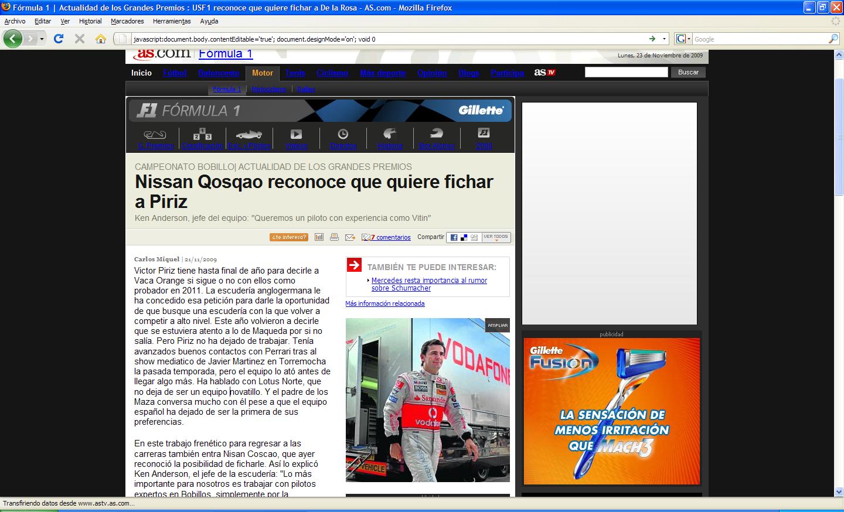Click the Forward navigation arrow
This screenshot has width=844, height=512.
(x=30, y=39)
